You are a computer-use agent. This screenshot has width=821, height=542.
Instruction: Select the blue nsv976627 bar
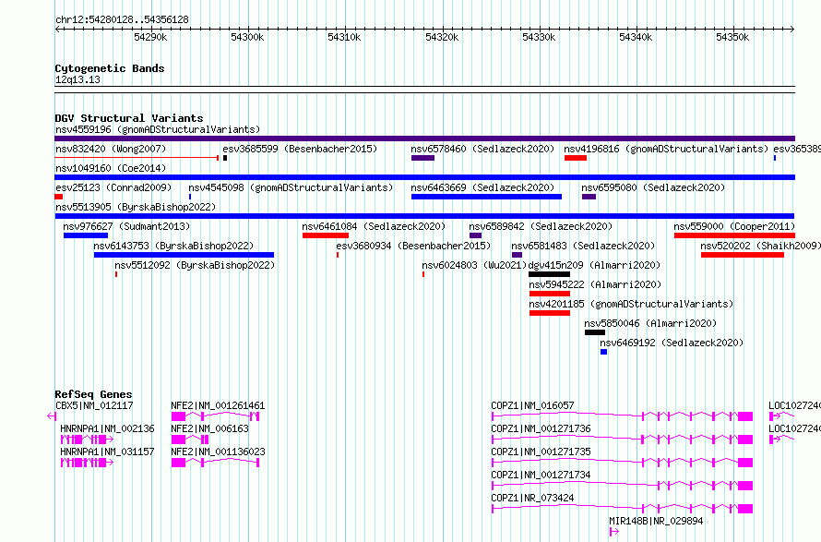pyautogui.click(x=86, y=235)
